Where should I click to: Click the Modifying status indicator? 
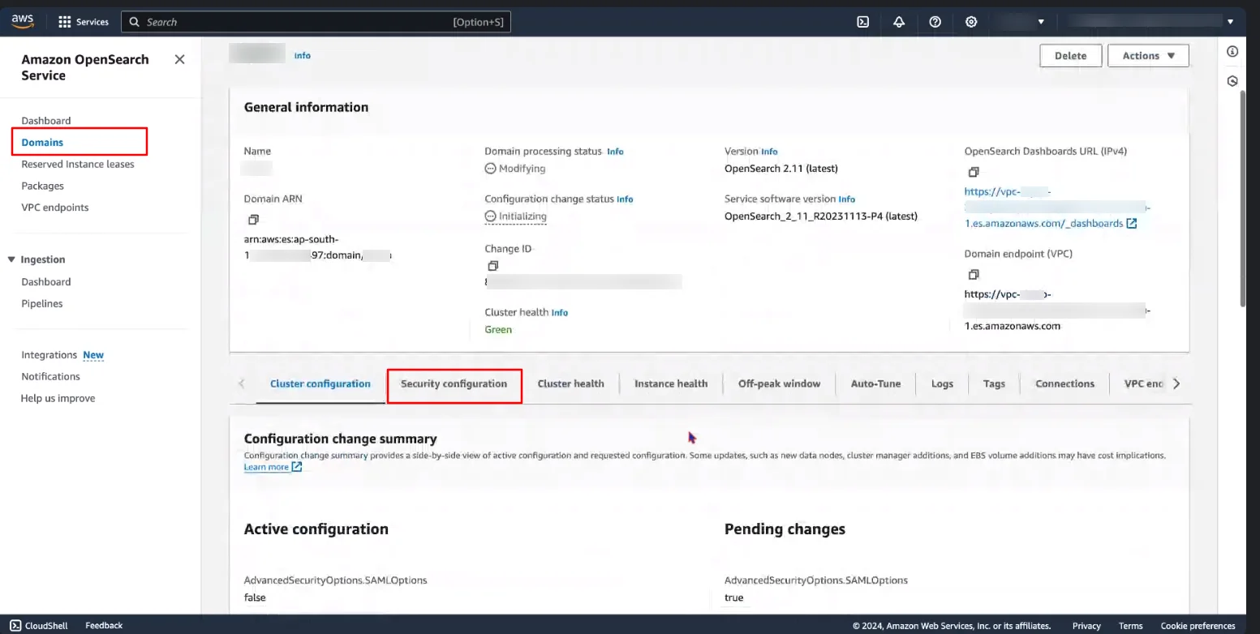(515, 169)
